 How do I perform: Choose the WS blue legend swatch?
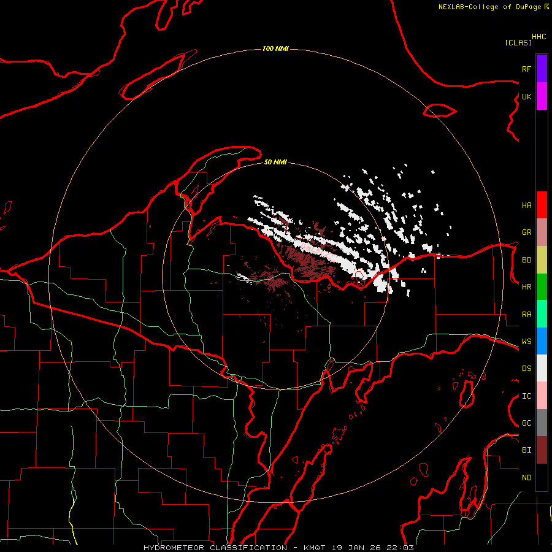click(x=542, y=341)
